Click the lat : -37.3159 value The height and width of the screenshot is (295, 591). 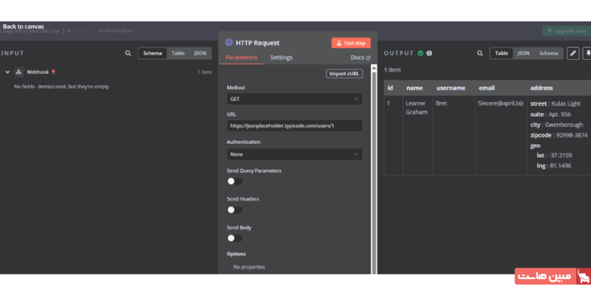pos(554,155)
